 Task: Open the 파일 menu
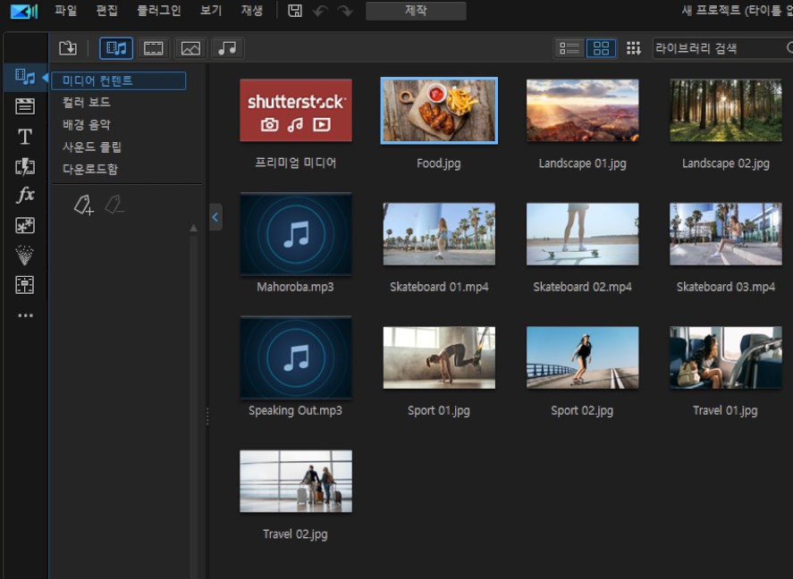click(x=66, y=11)
